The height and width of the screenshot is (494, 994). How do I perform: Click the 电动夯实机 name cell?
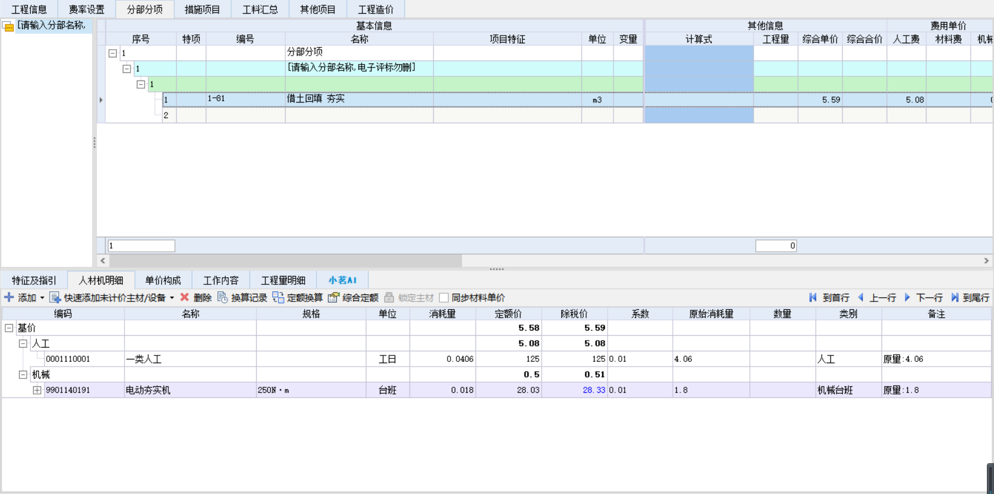(x=190, y=390)
